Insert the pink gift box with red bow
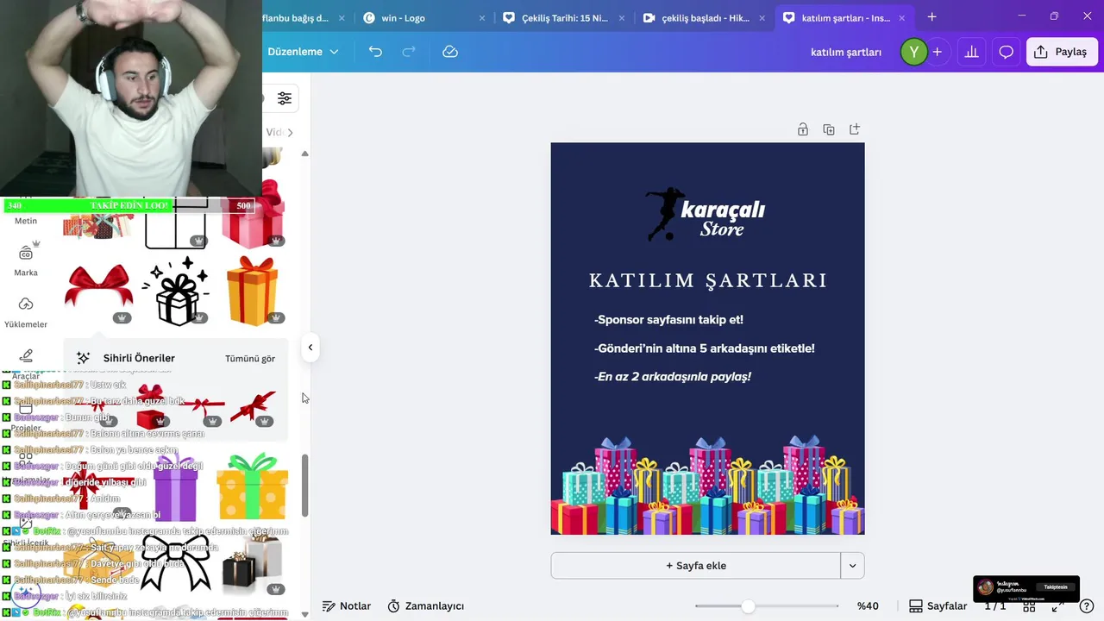The width and height of the screenshot is (1104, 621). [x=253, y=216]
